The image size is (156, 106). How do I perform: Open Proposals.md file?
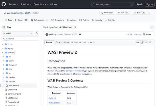pos(13,102)
